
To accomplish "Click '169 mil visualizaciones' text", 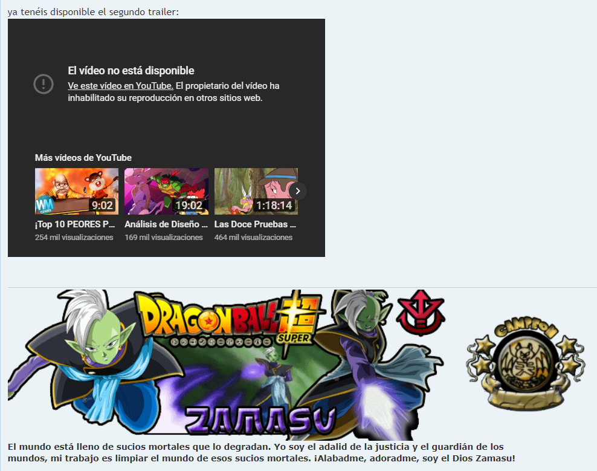I will pos(164,237).
